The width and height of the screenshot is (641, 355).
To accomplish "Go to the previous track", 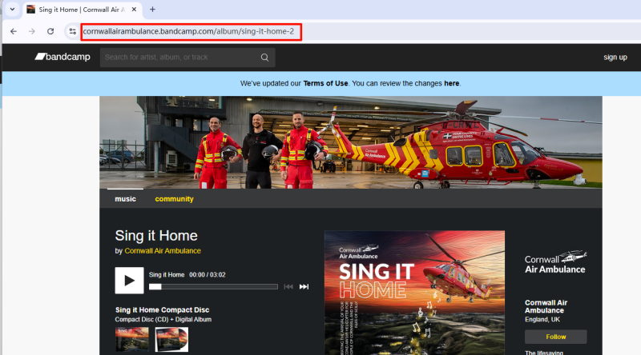I will click(x=288, y=286).
